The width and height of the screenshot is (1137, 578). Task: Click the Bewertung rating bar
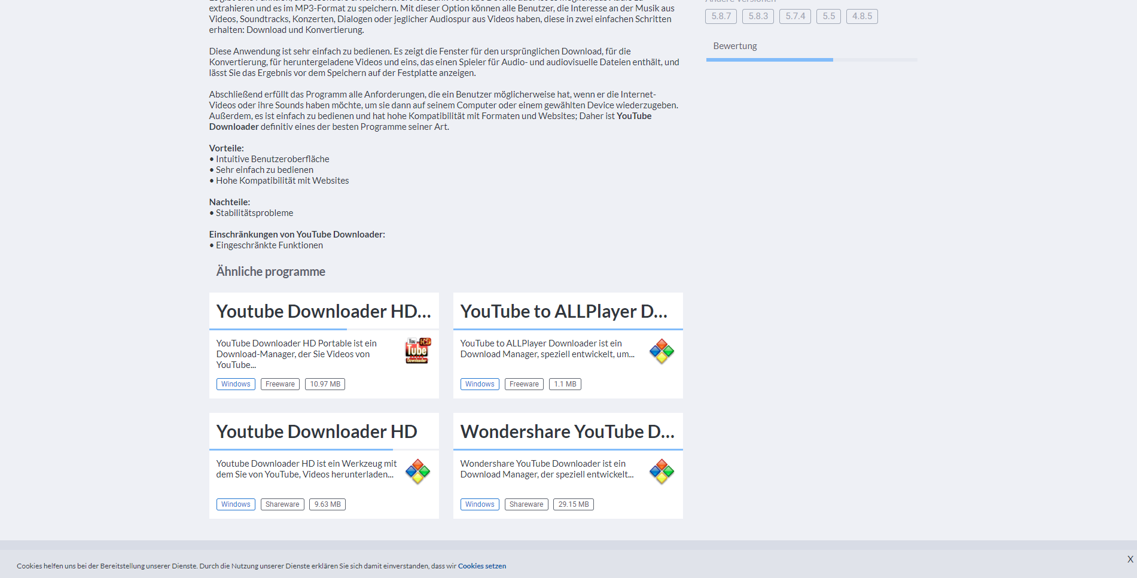tap(812, 60)
